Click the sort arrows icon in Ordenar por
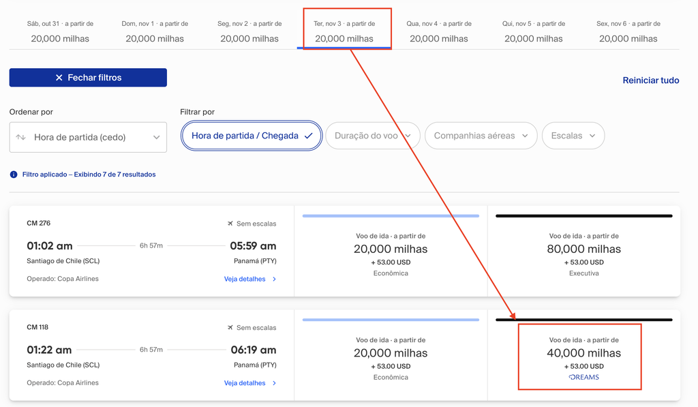The height and width of the screenshot is (407, 698). (20, 137)
